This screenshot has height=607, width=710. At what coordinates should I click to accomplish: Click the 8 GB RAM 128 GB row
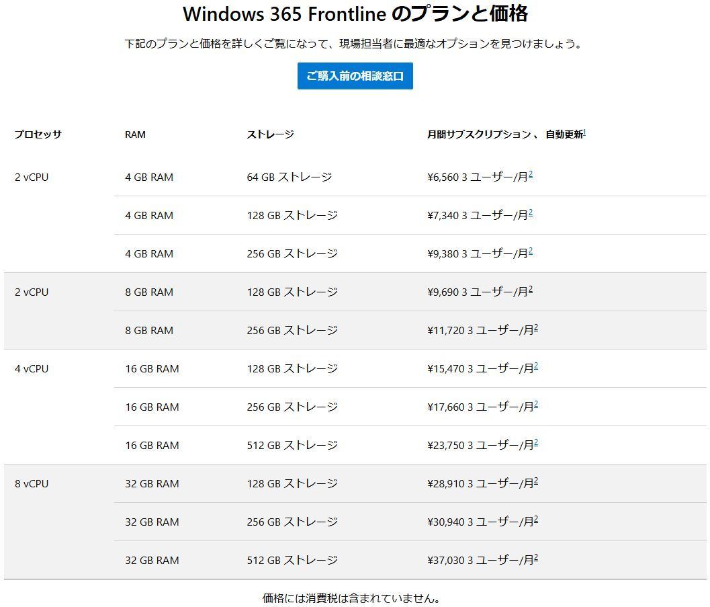[x=355, y=292]
